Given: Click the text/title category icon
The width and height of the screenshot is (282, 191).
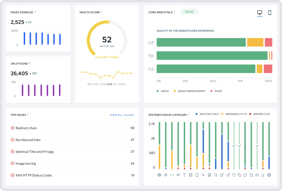Looking at the screenshot, I should point(185,175).
